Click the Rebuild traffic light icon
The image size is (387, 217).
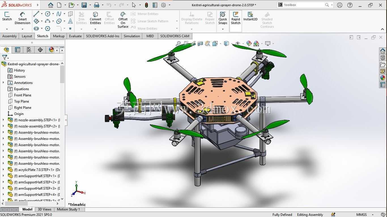coord(146,5)
